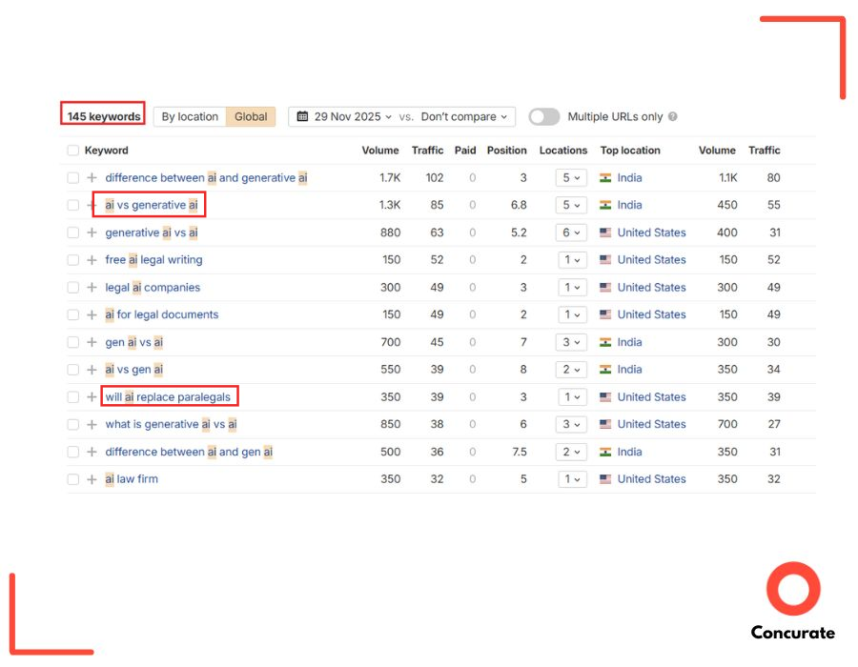Open the 'difference between ai and generative ai' keyword
858x667 pixels.
coord(207,177)
